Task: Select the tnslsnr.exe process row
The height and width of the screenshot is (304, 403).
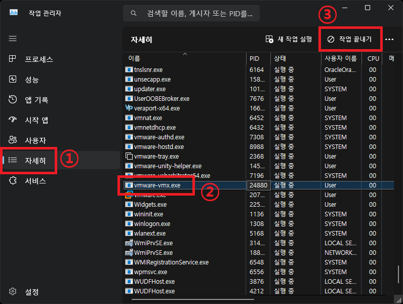Action: click(x=259, y=70)
